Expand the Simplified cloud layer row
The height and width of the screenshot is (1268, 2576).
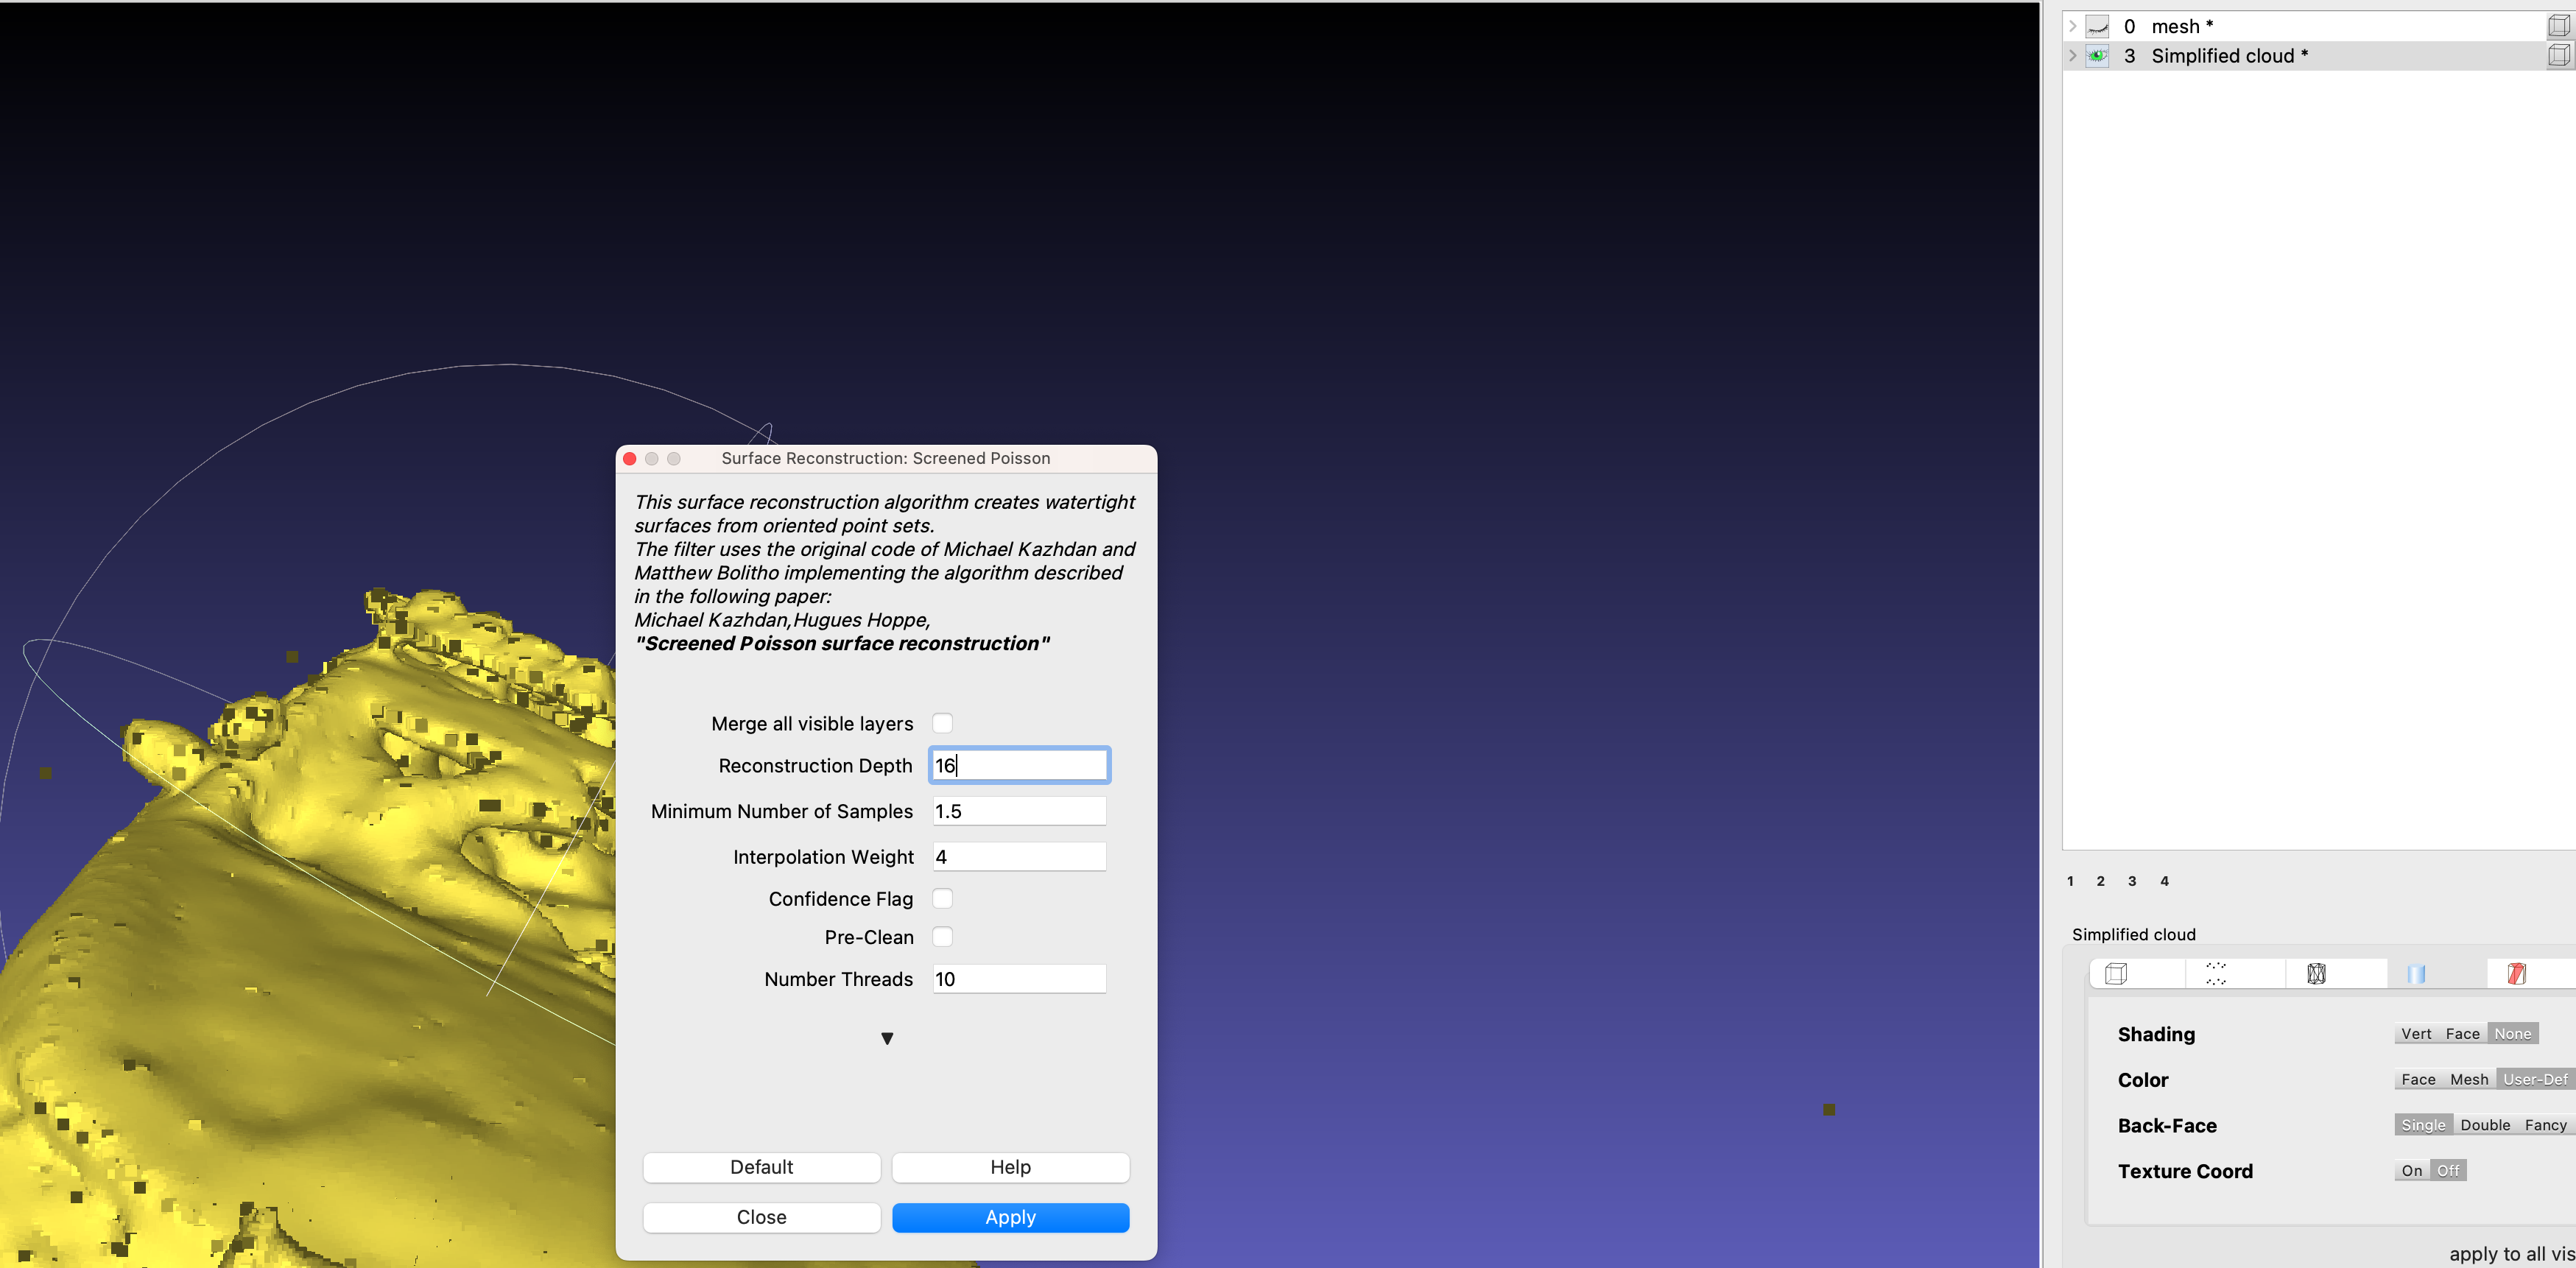pos(2073,56)
